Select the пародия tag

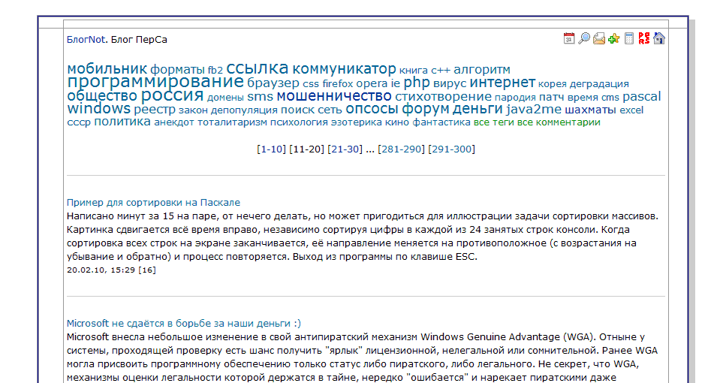[x=515, y=97]
